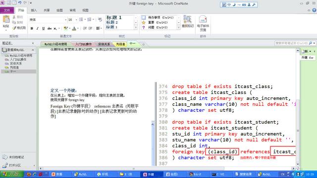
Task: Open 入门SQL操作 section tab
Action: point(84,44)
